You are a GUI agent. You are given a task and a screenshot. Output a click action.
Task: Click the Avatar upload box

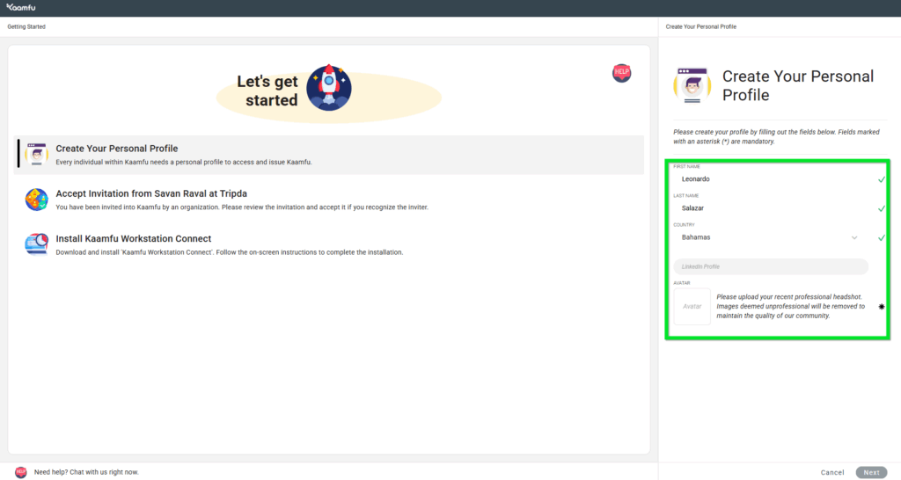692,307
